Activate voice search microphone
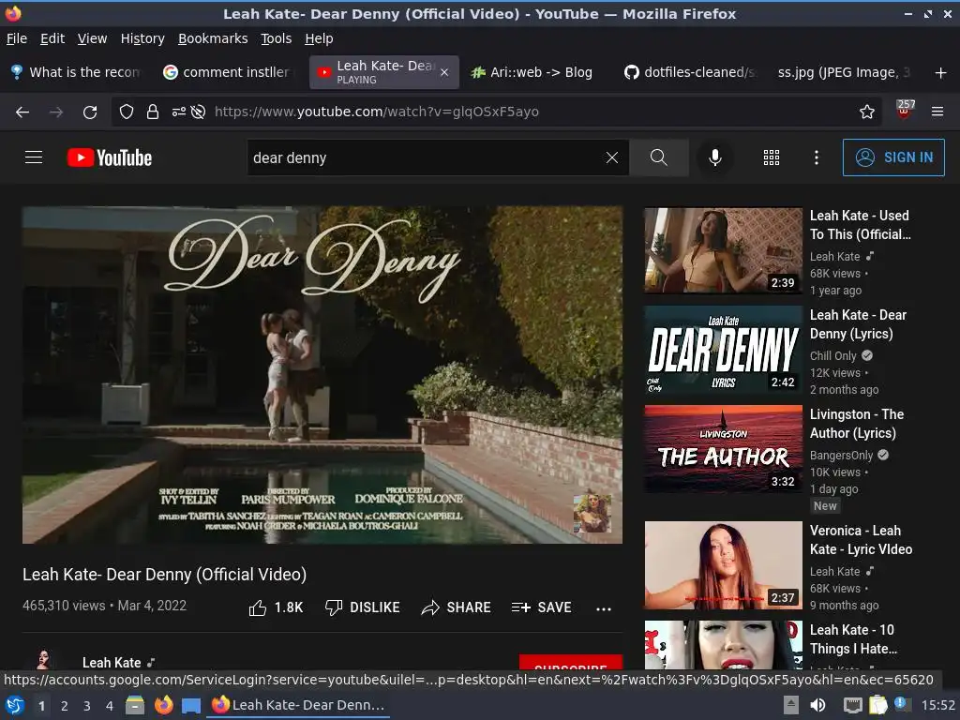The image size is (960, 720). point(714,157)
